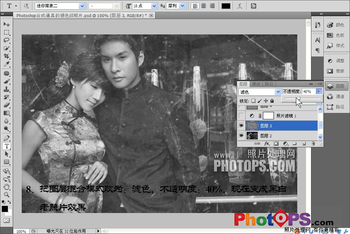Select the Path Selection tool
Viewport: 350px width, 234px height.
point(7,154)
